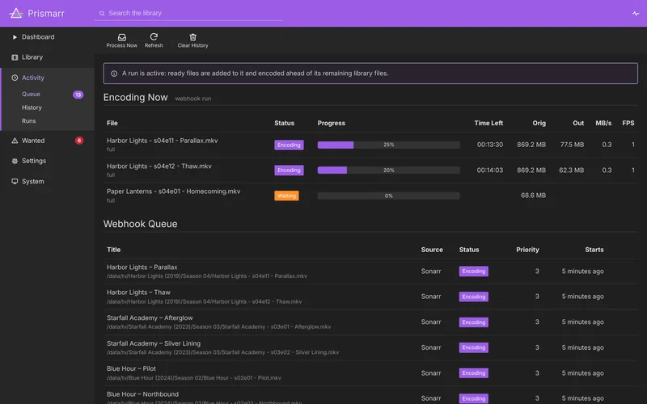
Task: Click Encoding badge in Starfall Academy – Afterglow row
Action: [474, 322]
